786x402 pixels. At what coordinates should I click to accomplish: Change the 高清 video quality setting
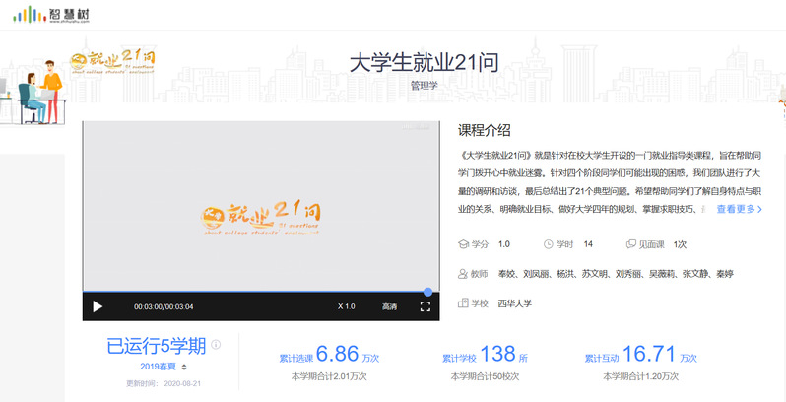(x=389, y=306)
